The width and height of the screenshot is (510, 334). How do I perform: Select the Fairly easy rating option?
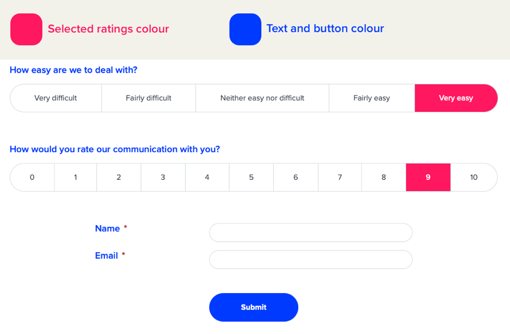pyautogui.click(x=371, y=98)
